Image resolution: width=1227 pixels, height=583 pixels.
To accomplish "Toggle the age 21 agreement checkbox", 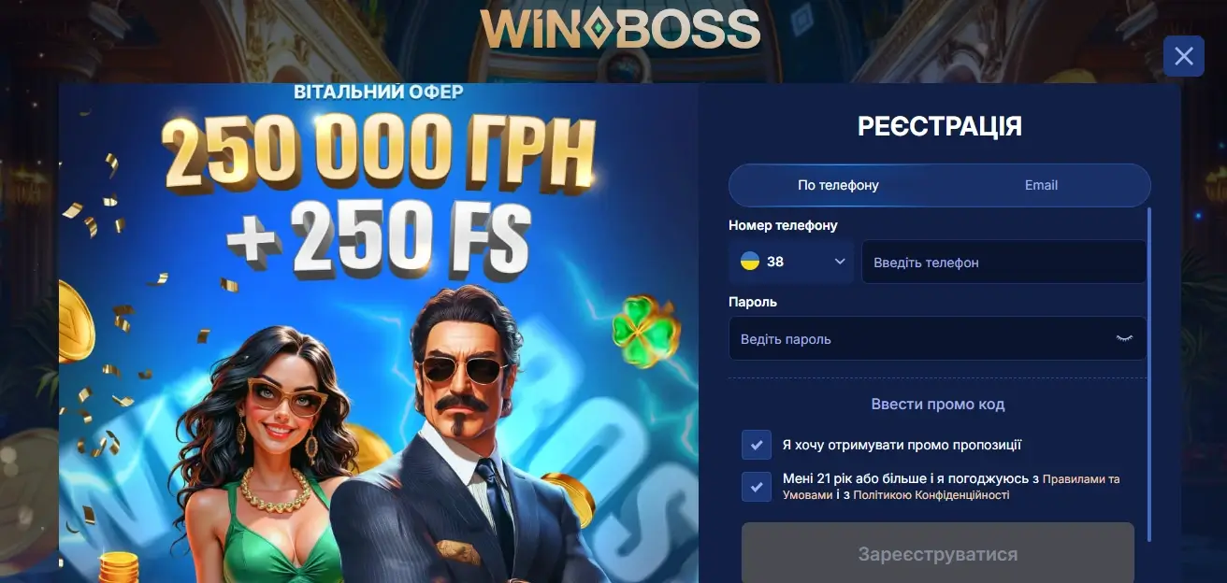I will click(x=757, y=487).
